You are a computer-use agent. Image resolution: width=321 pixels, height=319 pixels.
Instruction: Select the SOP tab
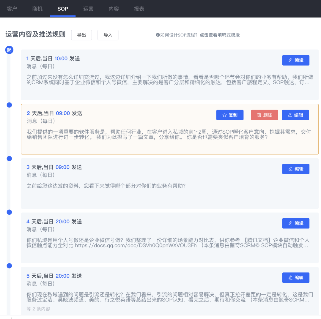pyautogui.click(x=63, y=9)
